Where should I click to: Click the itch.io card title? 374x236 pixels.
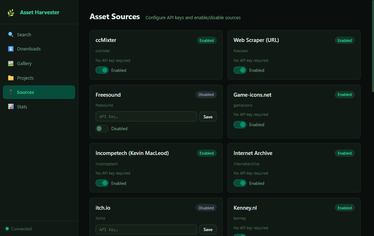103,208
